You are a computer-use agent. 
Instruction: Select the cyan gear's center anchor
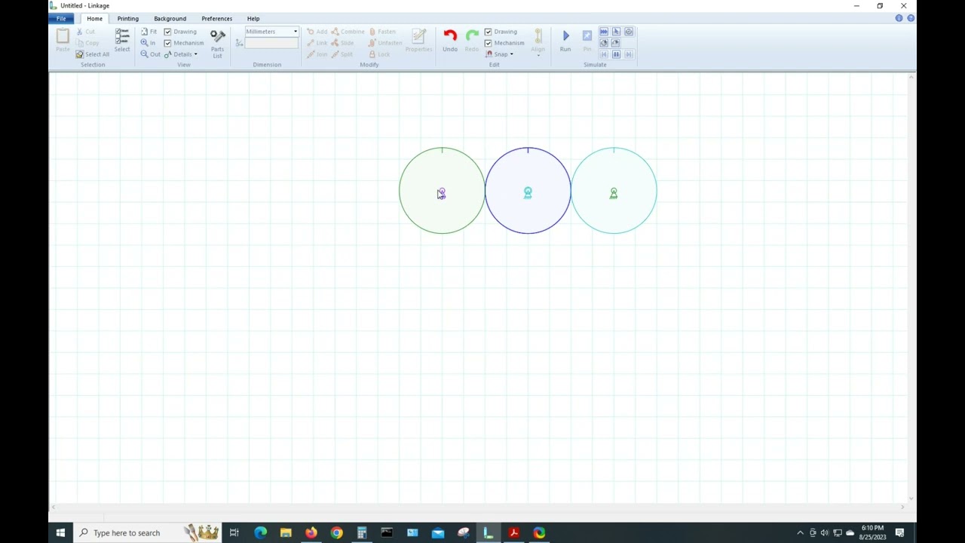point(614,194)
